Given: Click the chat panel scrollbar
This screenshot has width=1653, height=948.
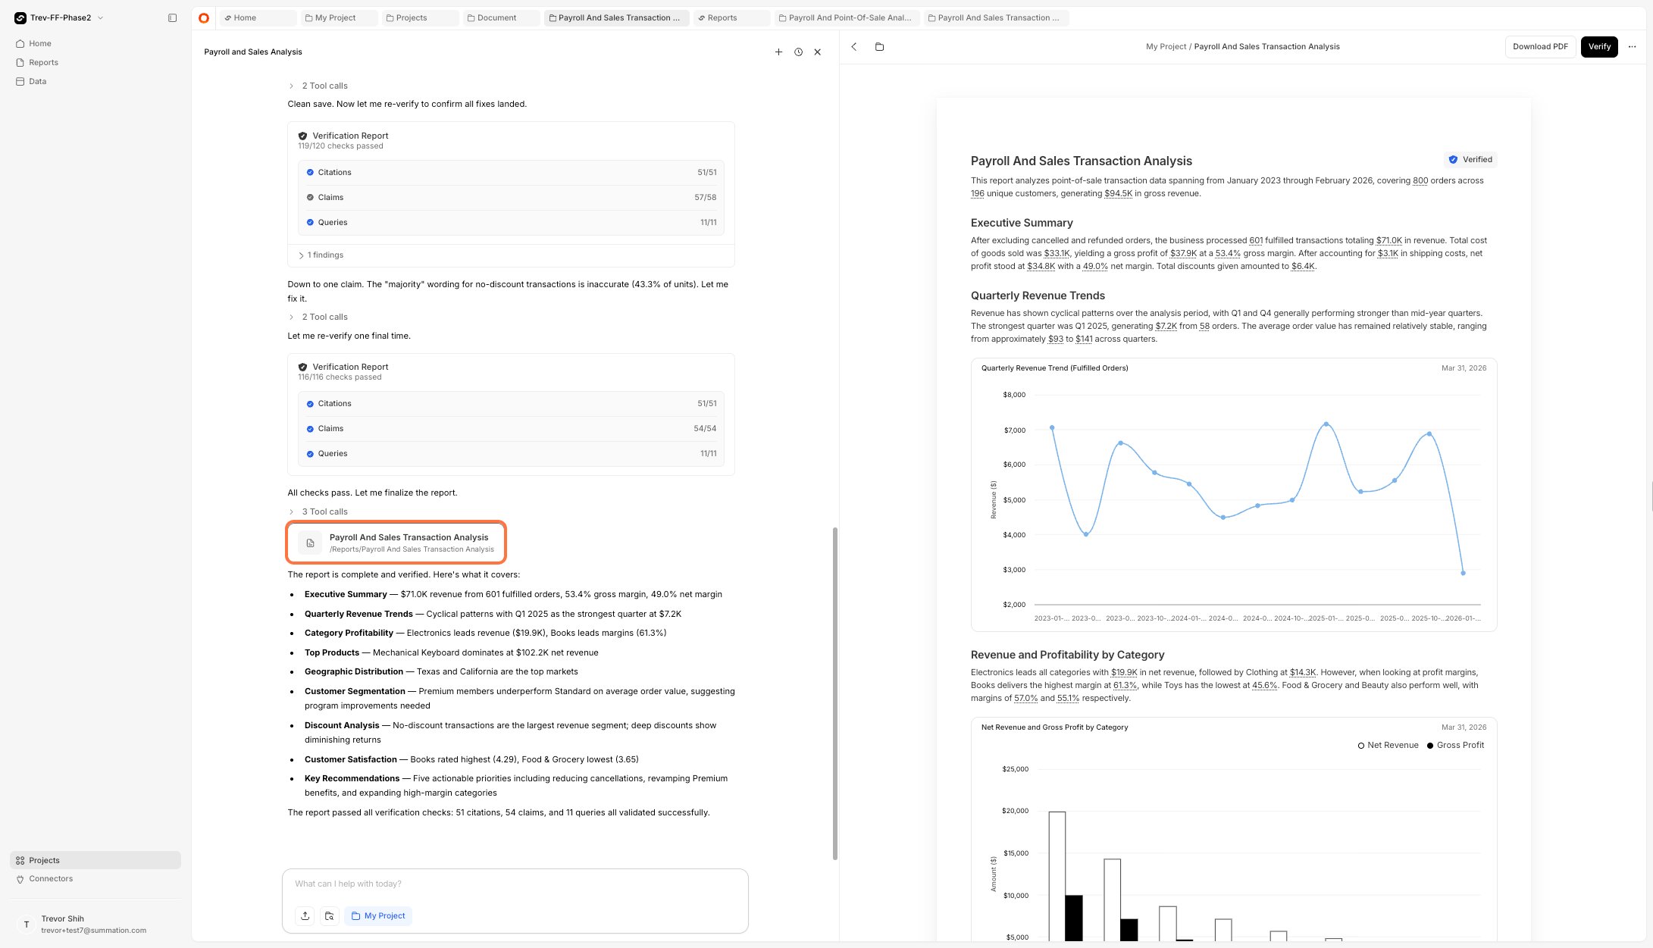Looking at the screenshot, I should coord(835,693).
